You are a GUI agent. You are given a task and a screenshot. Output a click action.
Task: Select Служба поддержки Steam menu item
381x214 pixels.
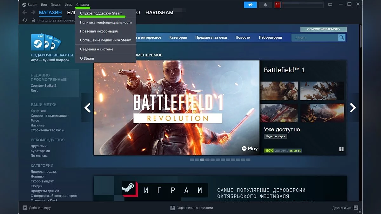pos(101,13)
